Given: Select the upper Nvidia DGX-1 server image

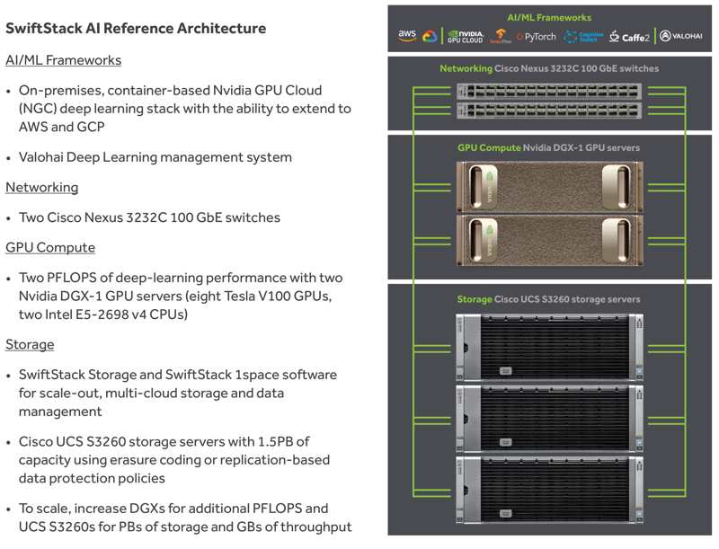Looking at the screenshot, I should coord(550,187).
